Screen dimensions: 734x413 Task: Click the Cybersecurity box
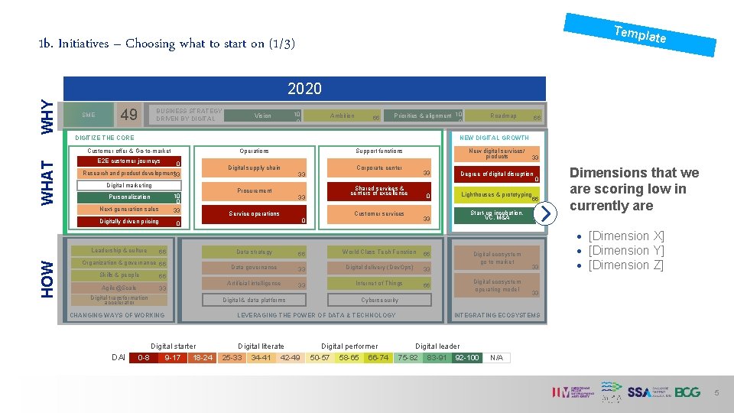tap(379, 300)
